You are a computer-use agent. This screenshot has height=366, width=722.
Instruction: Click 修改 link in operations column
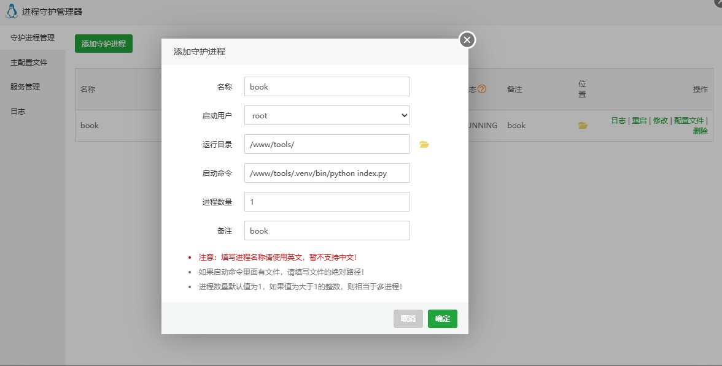pos(661,121)
